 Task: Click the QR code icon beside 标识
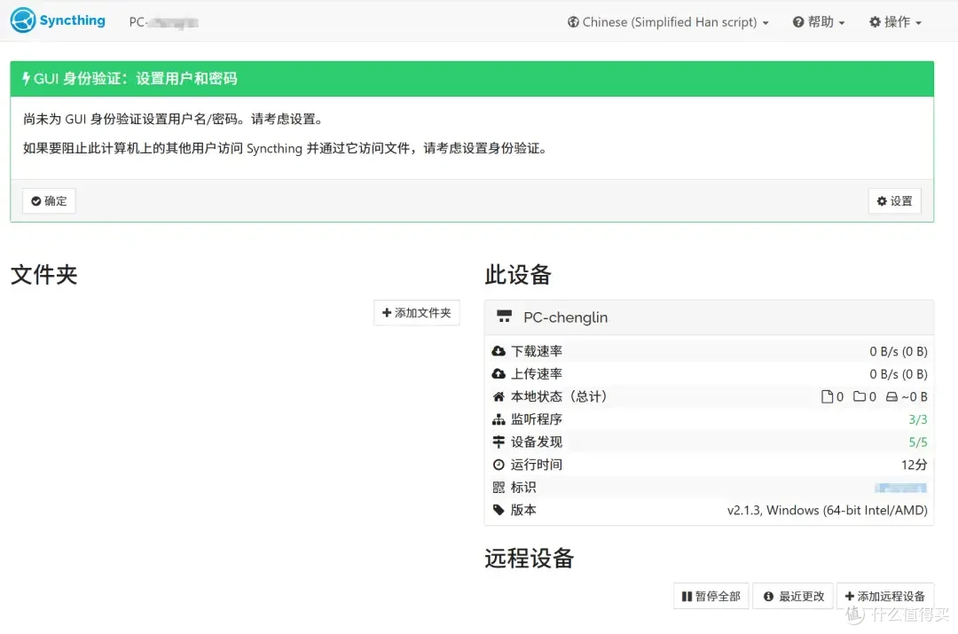point(499,488)
